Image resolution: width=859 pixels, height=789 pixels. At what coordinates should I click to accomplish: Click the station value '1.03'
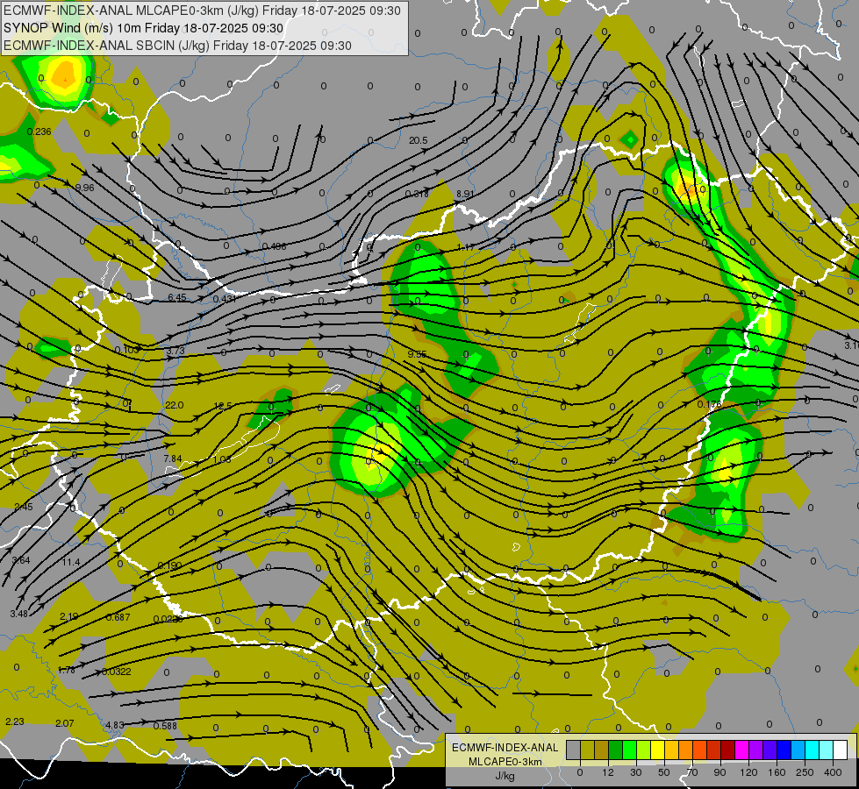(x=222, y=459)
